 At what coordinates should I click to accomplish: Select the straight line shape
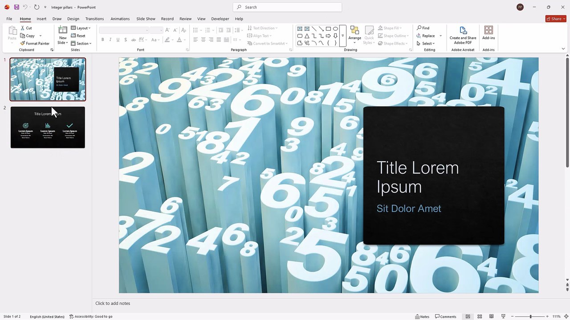coord(314,28)
